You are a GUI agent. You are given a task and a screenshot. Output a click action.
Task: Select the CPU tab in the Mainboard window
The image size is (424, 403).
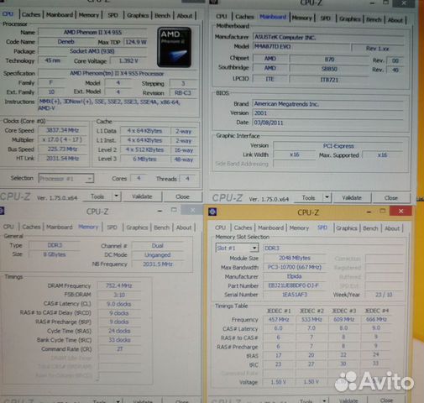click(x=222, y=17)
